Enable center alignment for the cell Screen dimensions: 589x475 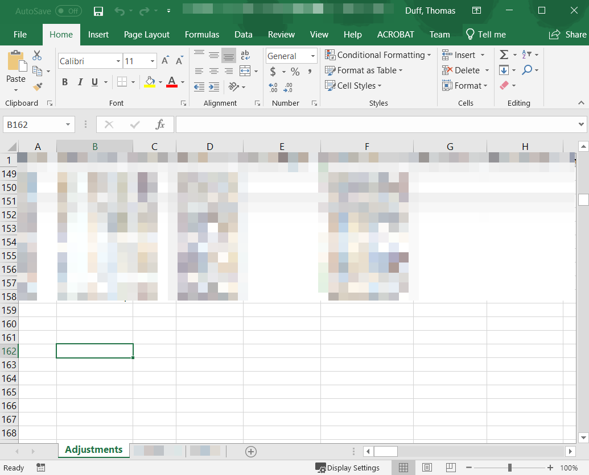coord(213,70)
